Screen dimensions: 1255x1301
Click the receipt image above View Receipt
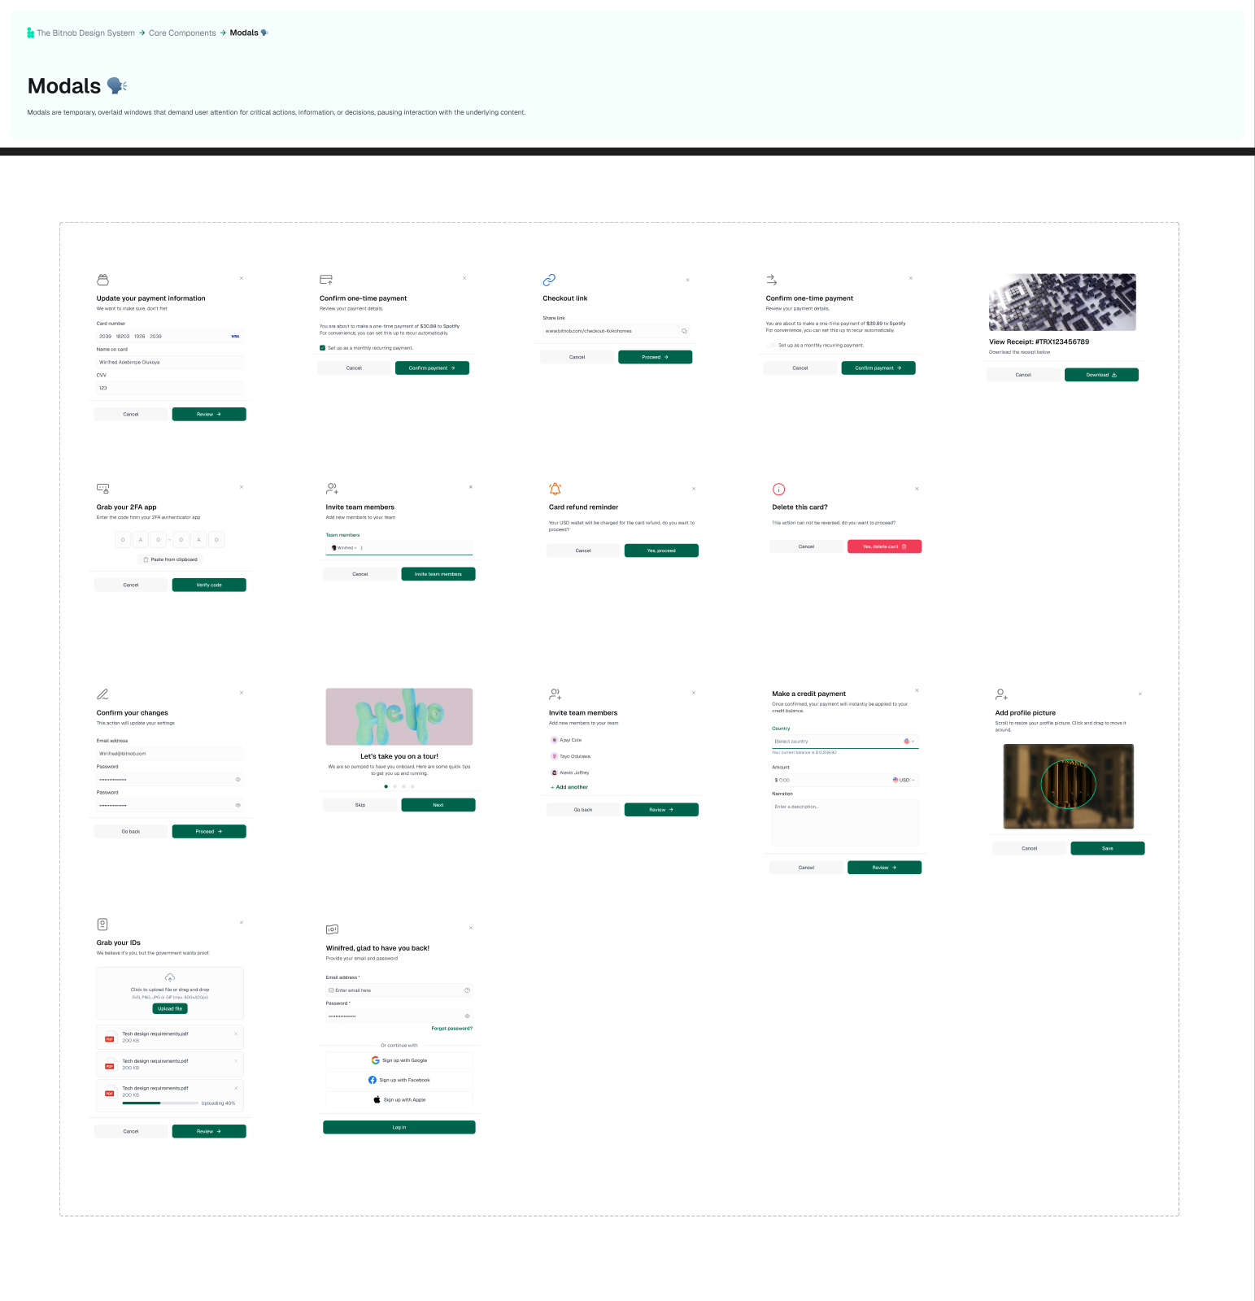pyautogui.click(x=1062, y=302)
